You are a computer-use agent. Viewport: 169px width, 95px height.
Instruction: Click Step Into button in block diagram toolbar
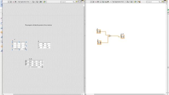[x=106, y=2]
